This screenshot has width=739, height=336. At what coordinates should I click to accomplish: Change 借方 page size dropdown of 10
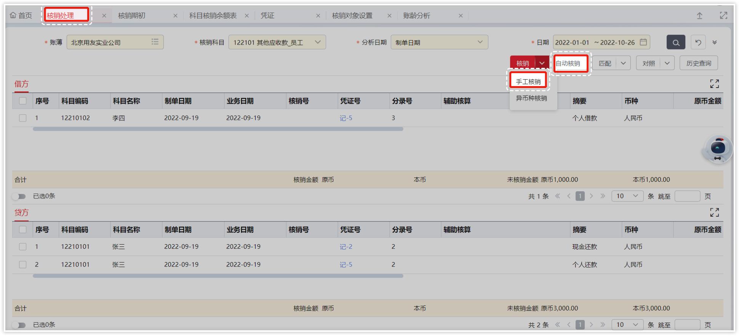(x=627, y=196)
